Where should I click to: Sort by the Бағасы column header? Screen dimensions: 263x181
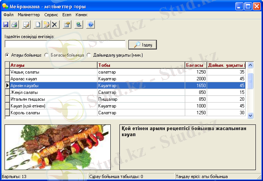[x=196, y=65]
